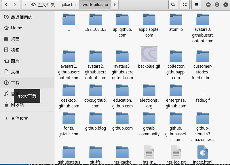230x165 pixels.
Task: Select the index.html web file
Action: click(203, 155)
